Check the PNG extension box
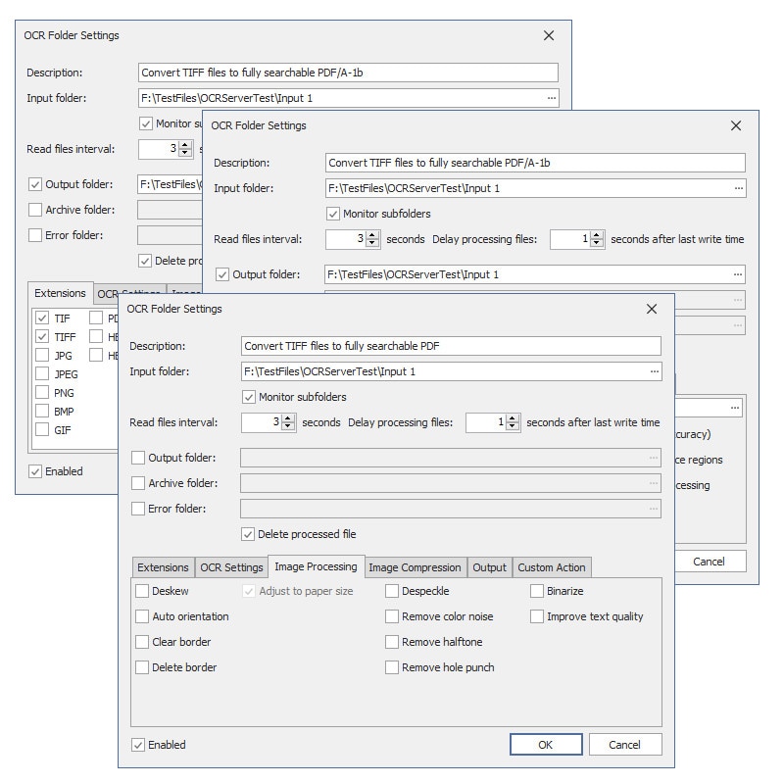 click(42, 393)
